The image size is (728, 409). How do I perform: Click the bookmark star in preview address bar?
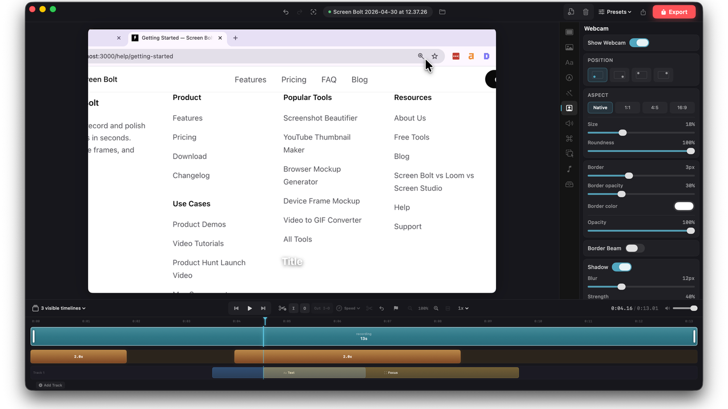click(435, 56)
